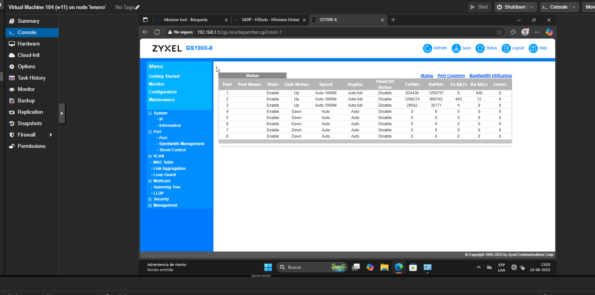This screenshot has height=295, width=595.
Task: Open Spanning Tree settings
Action: tap(167, 187)
